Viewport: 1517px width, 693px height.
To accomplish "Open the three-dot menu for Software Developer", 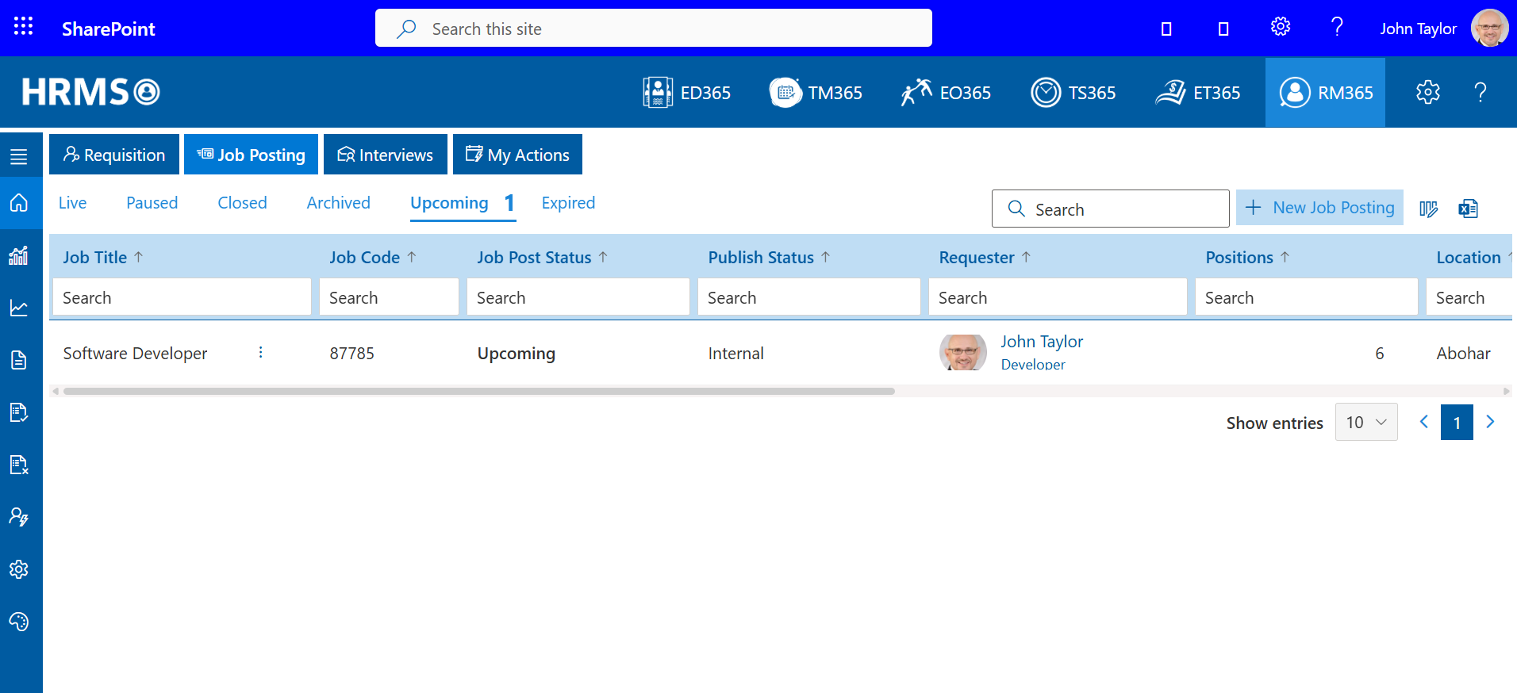I will coord(260,353).
